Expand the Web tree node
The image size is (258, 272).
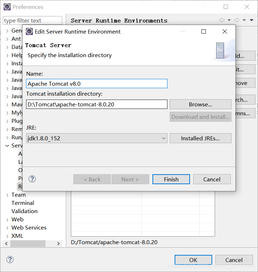pyautogui.click(x=7, y=220)
